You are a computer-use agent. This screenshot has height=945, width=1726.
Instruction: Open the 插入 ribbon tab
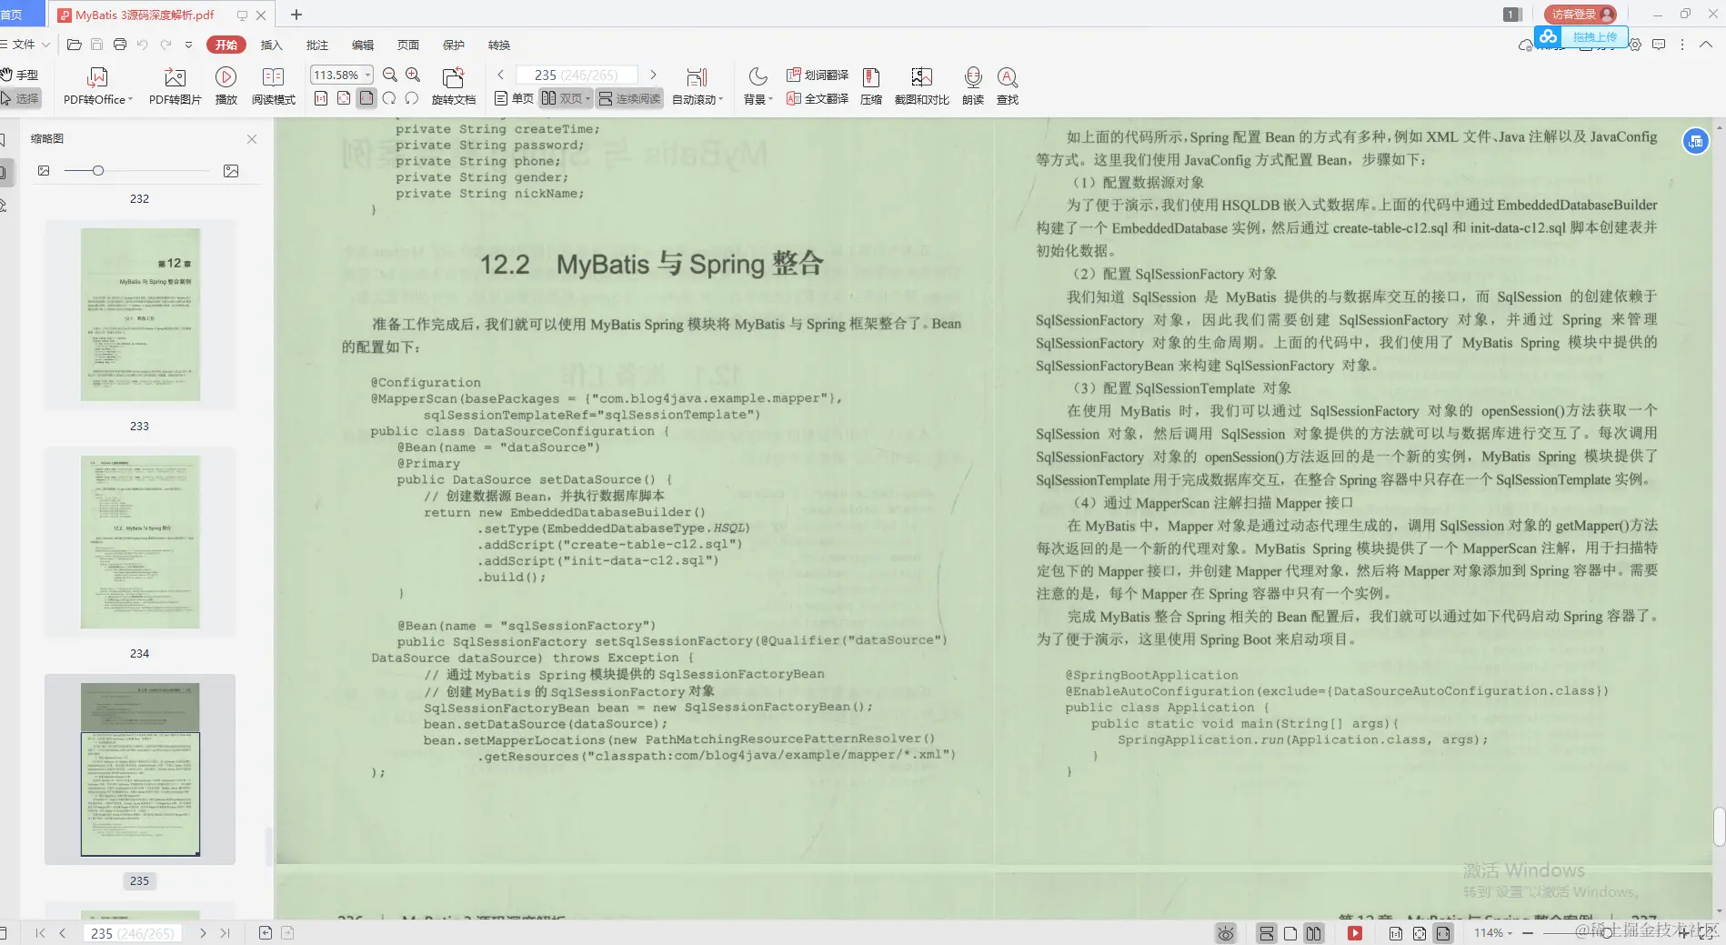(x=271, y=45)
